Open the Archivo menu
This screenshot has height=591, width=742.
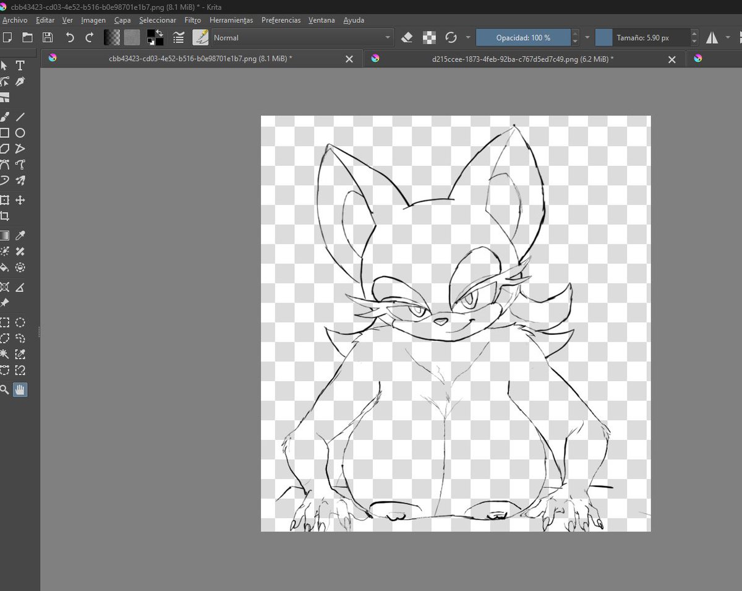point(15,20)
